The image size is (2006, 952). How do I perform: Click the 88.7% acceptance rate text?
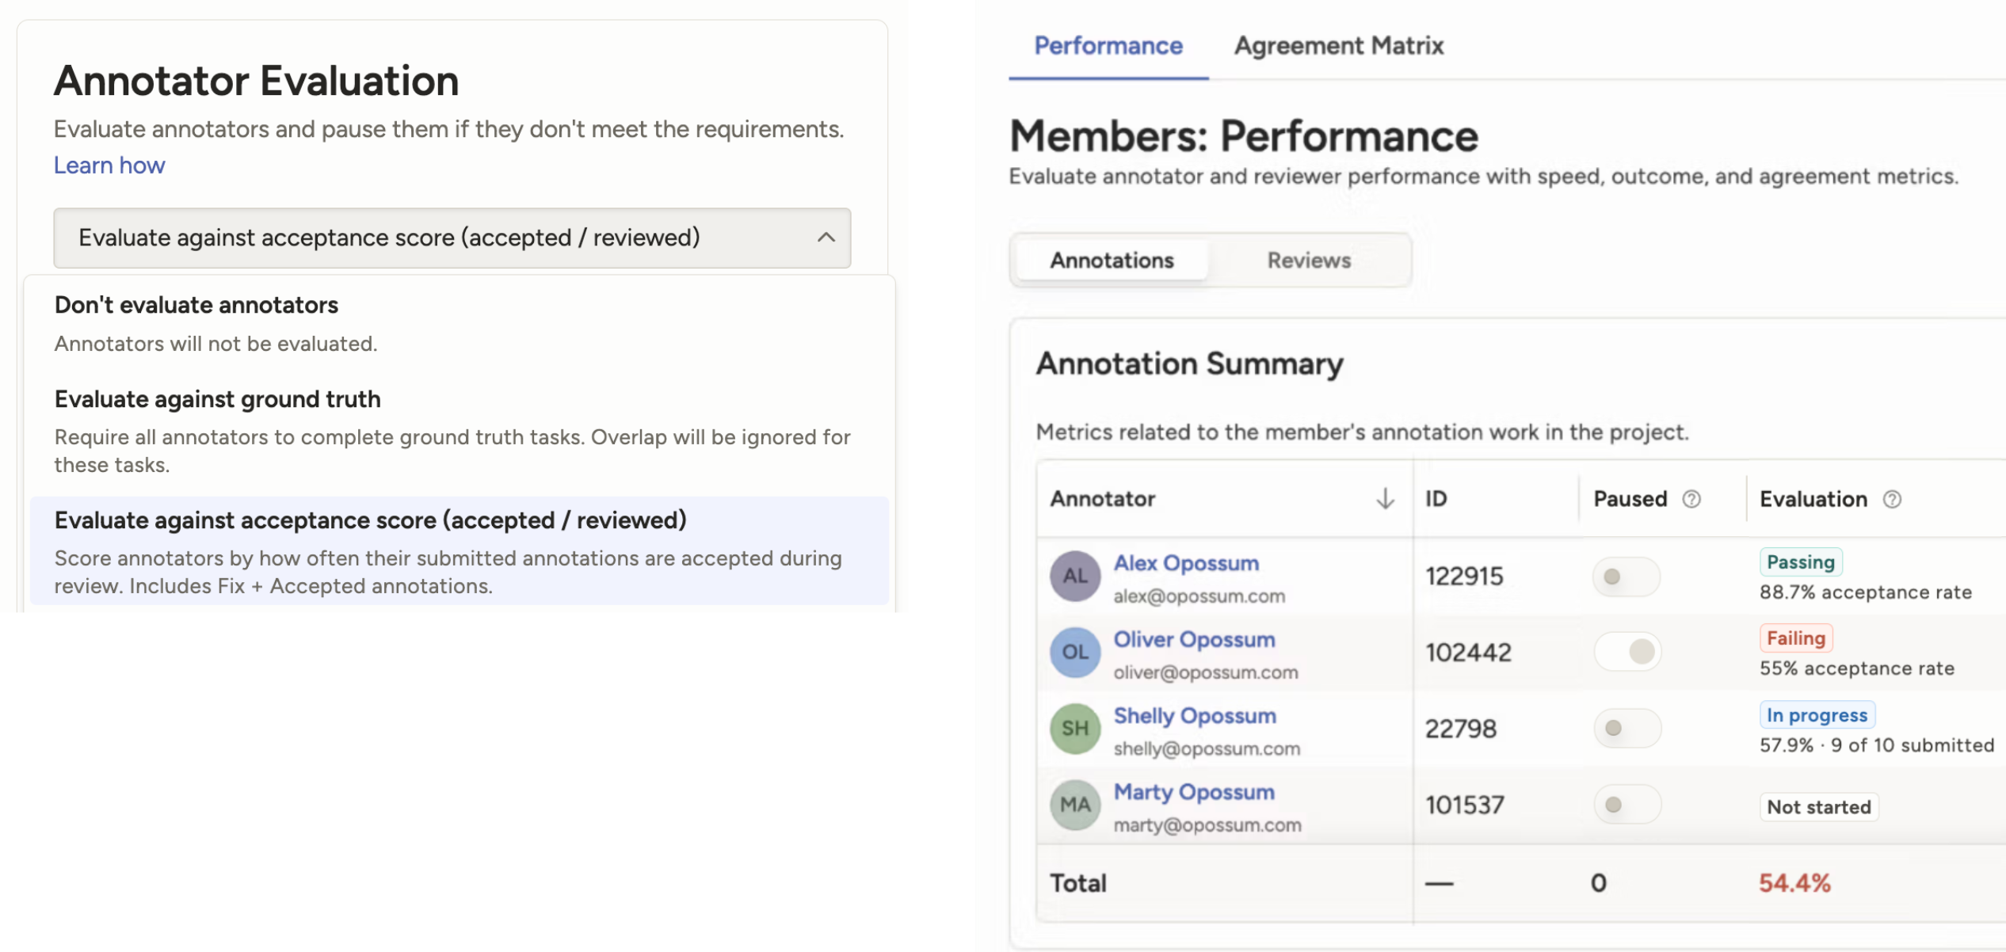[x=1865, y=592]
